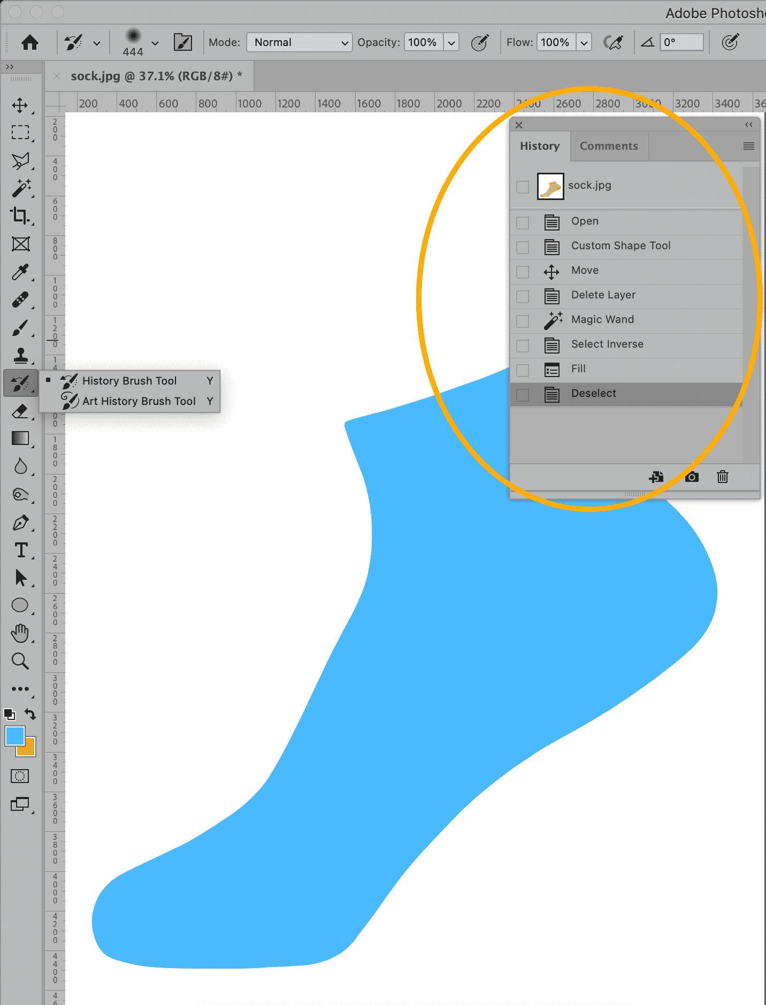The height and width of the screenshot is (1005, 766).
Task: Choose the Crop tool
Action: [20, 216]
